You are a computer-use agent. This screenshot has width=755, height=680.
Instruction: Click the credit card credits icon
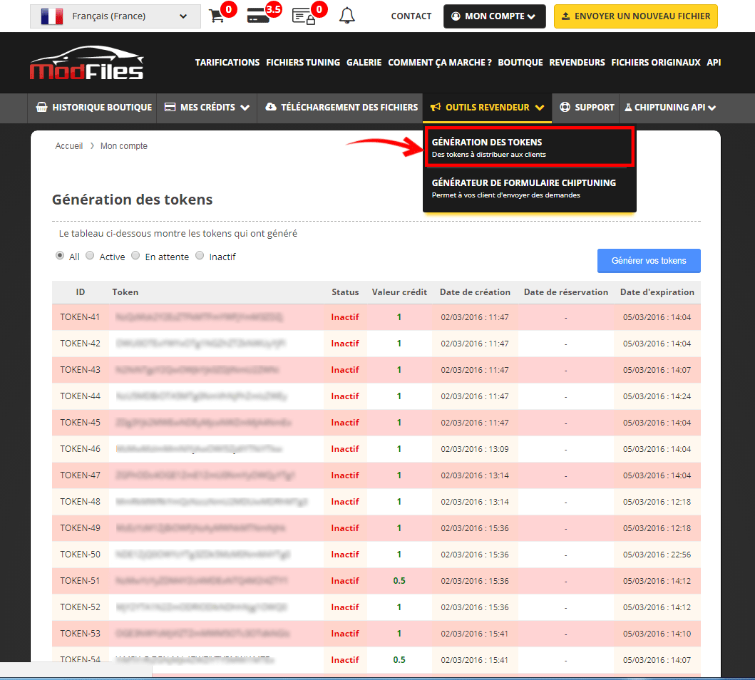point(257,16)
